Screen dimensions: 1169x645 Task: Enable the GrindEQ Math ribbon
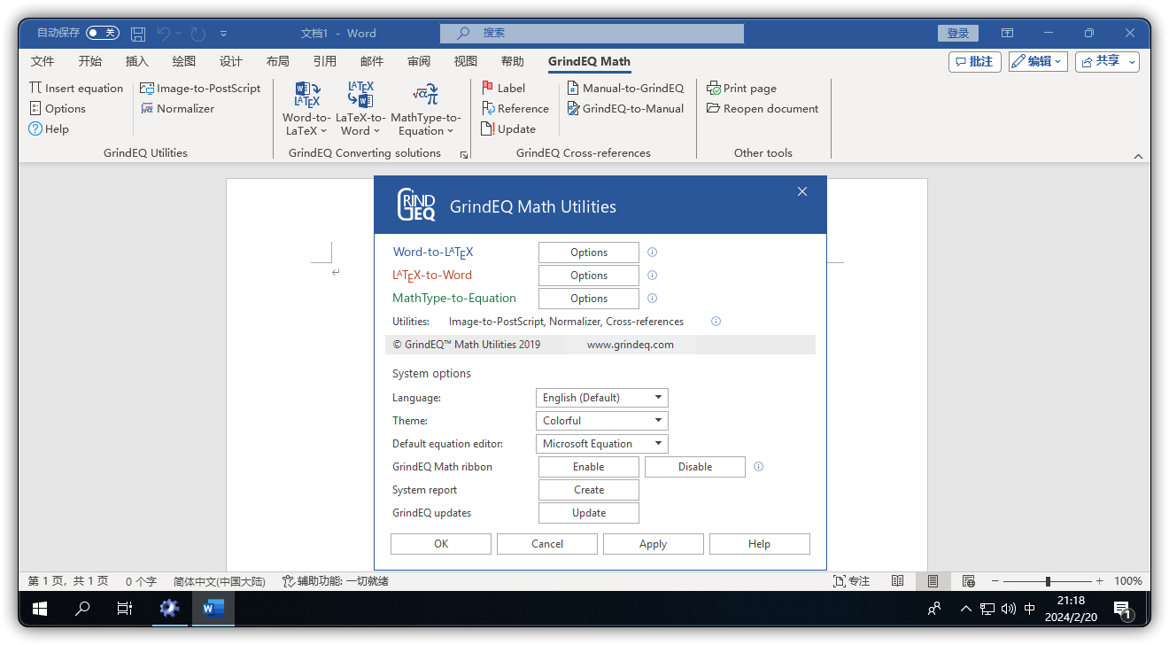pos(588,466)
